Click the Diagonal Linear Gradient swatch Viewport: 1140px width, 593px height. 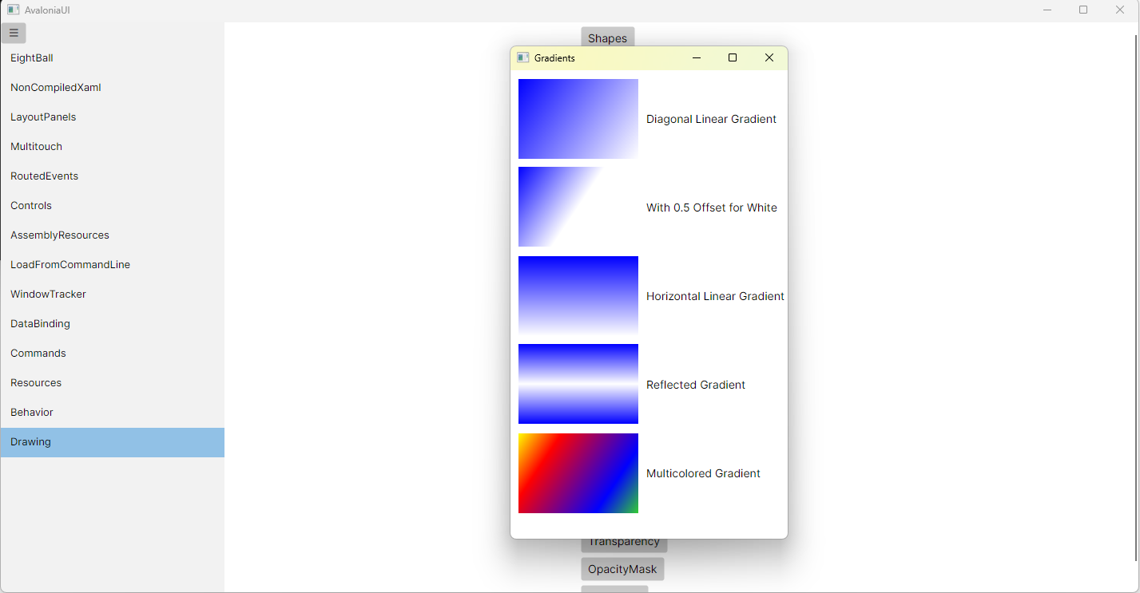pos(578,119)
